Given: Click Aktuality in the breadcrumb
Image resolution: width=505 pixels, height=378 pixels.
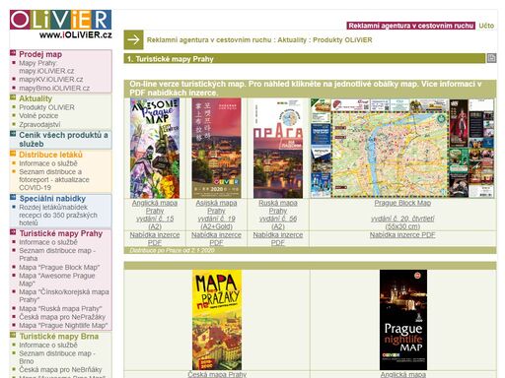Looking at the screenshot, I should pos(292,40).
